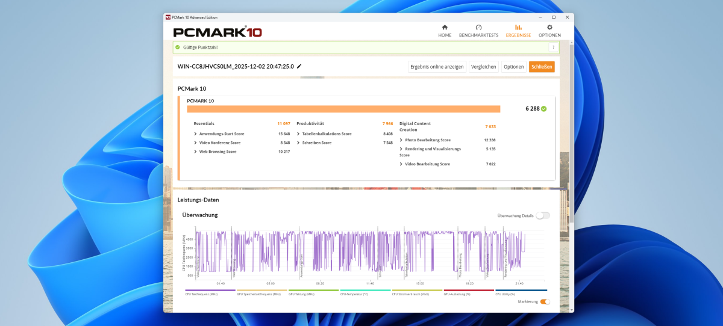Click the score value 12 338
Screen dimensions: 723x326
pyautogui.click(x=489, y=140)
